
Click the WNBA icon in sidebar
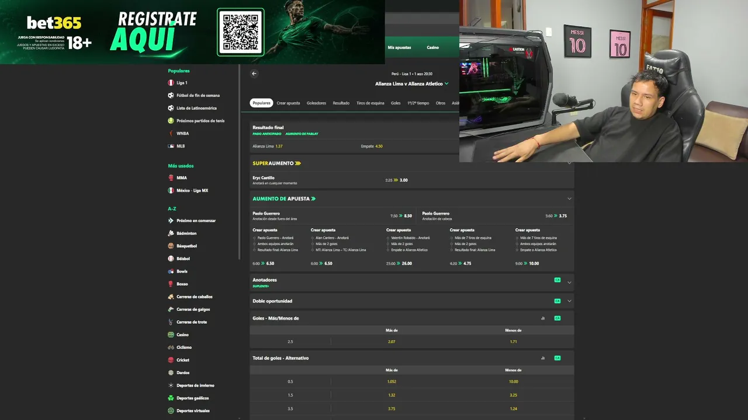point(171,134)
